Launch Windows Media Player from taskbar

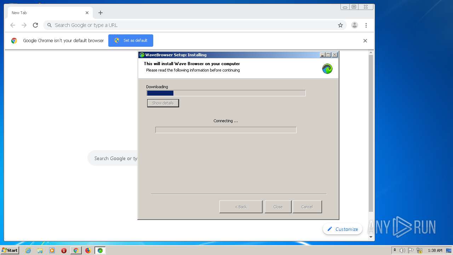pos(52,250)
